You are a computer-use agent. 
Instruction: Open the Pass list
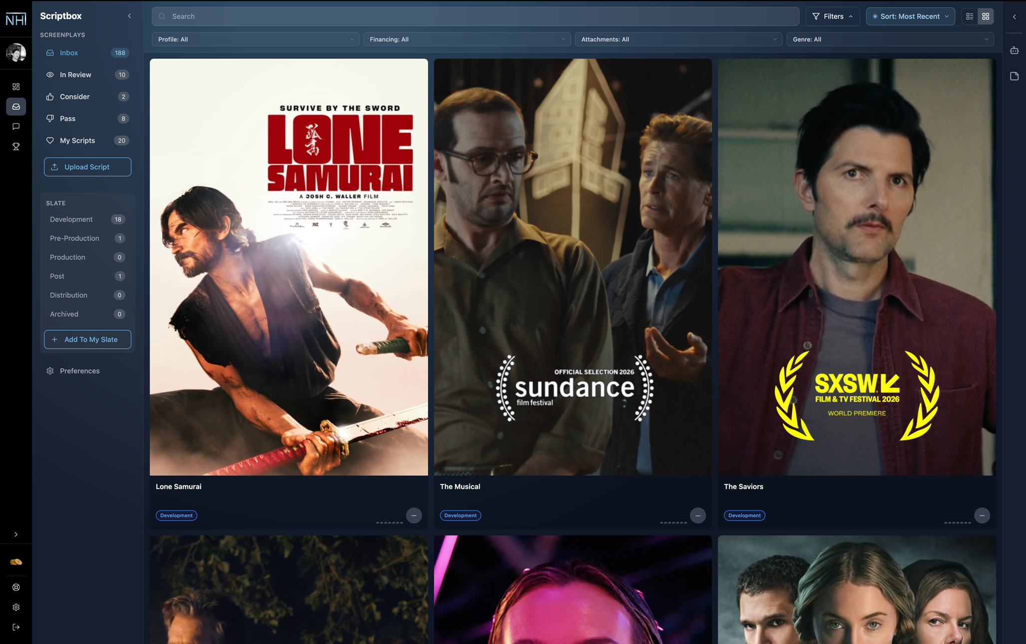click(x=87, y=119)
